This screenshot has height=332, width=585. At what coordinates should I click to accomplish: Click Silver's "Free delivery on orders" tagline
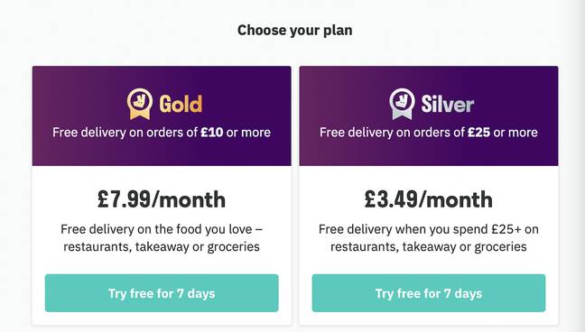click(x=429, y=132)
